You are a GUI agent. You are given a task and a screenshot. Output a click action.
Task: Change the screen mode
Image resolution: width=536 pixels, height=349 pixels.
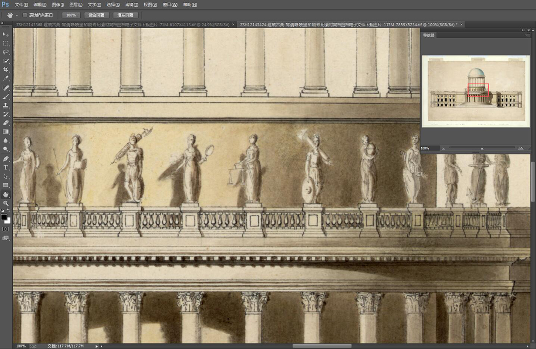coord(6,238)
